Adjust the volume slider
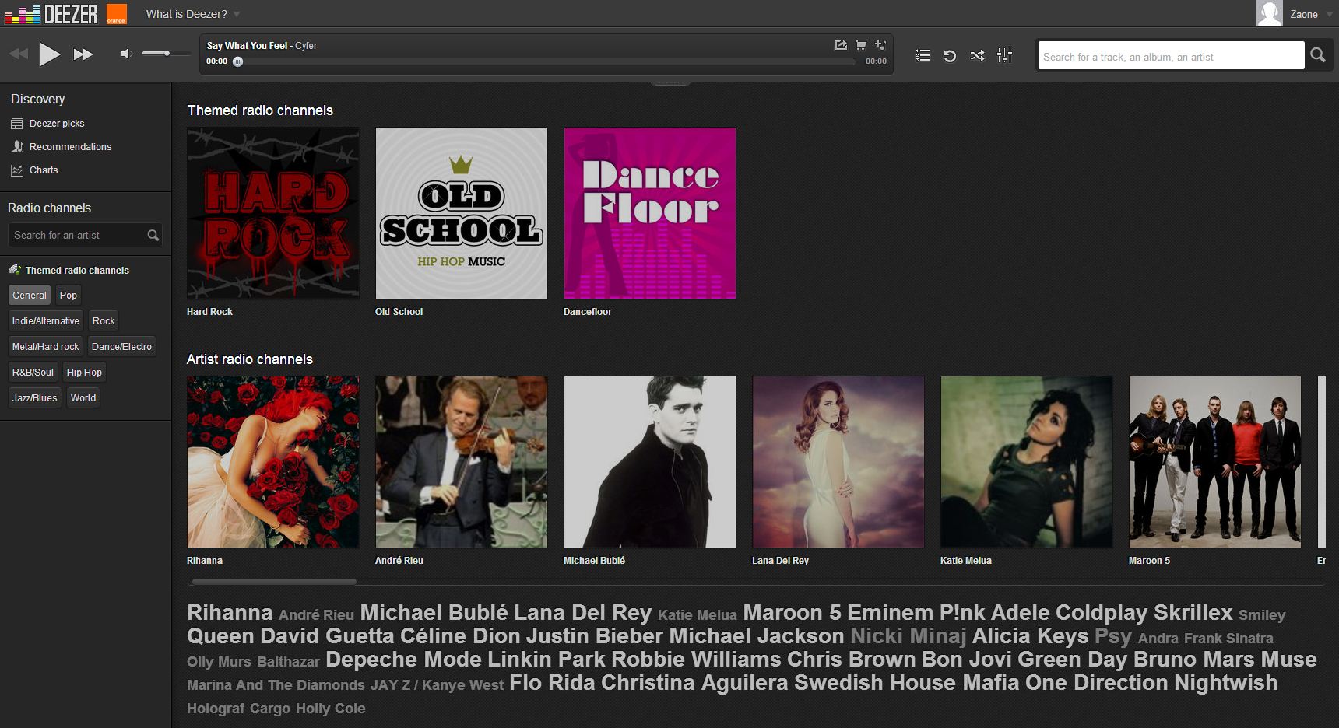This screenshot has width=1339, height=728. coord(166,54)
